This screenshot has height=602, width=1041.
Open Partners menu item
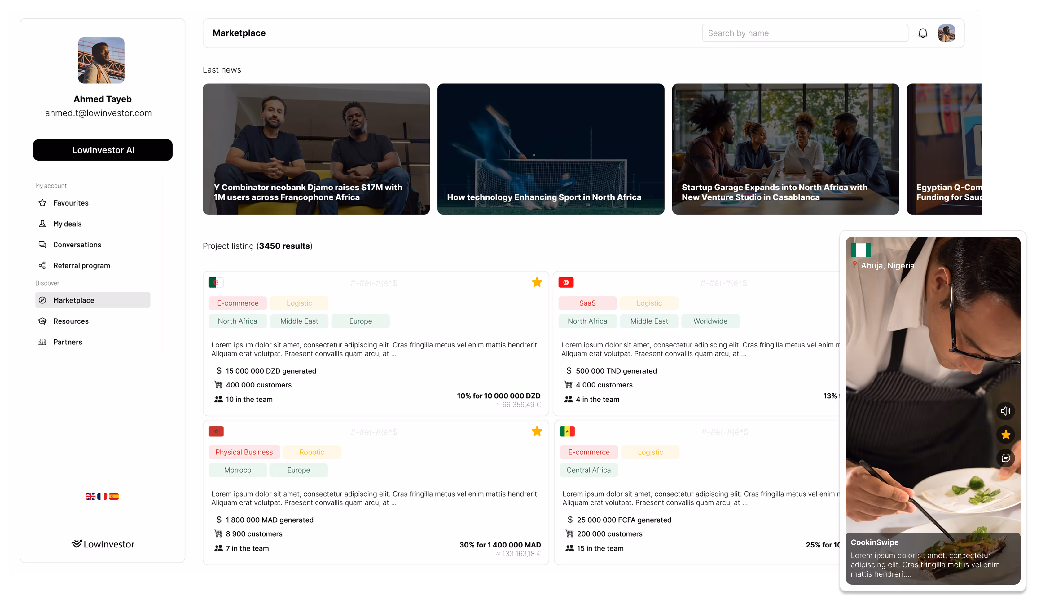click(93, 342)
